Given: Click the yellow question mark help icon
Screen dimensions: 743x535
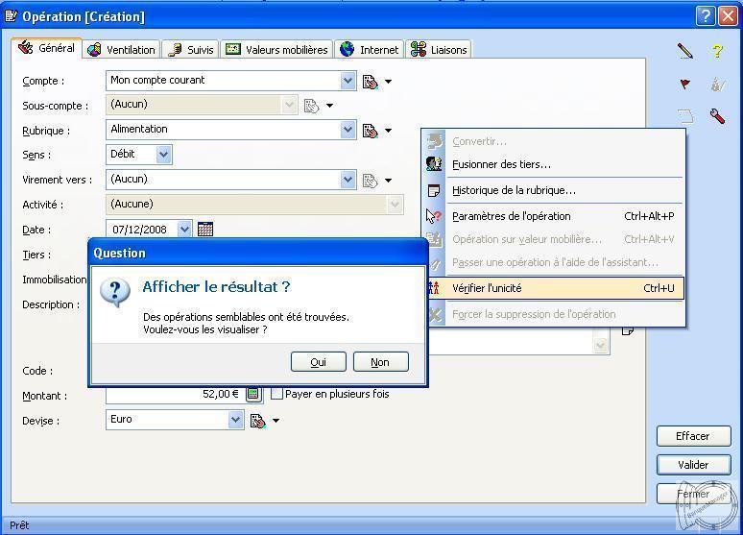Looking at the screenshot, I should pos(717,51).
